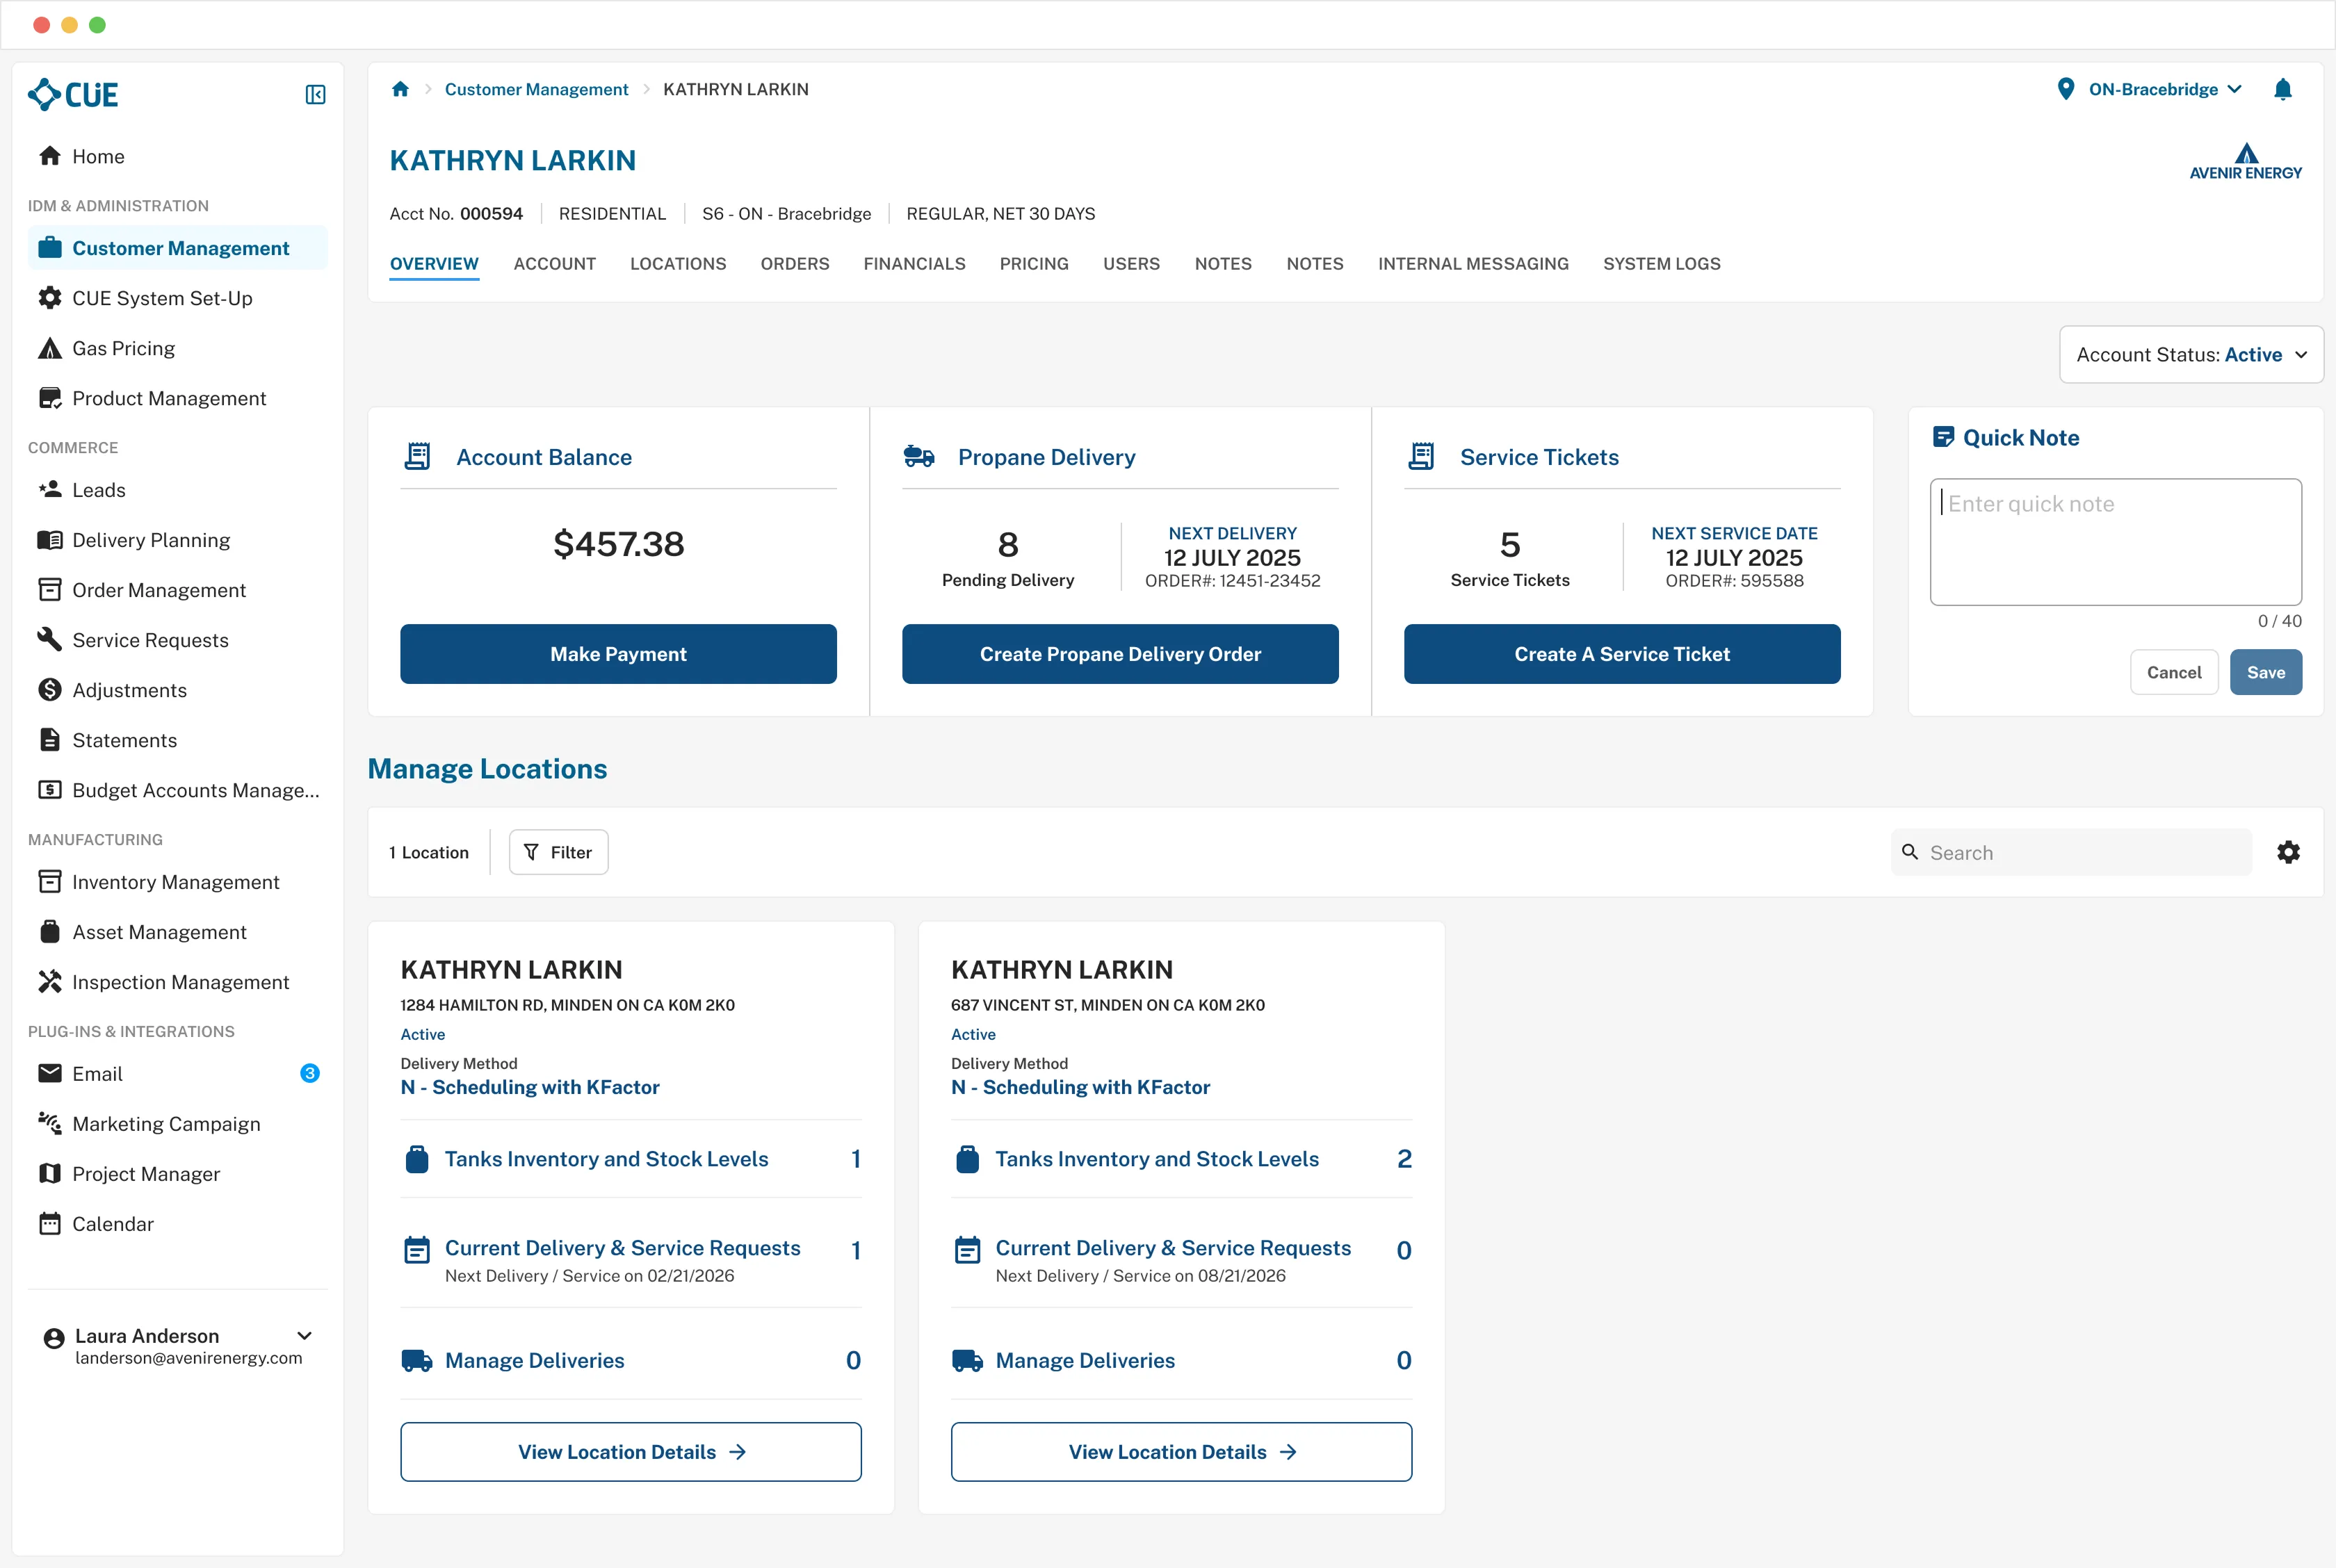Click the Quick Note icon
Screen dimensions: 2336x1568
click(1943, 437)
